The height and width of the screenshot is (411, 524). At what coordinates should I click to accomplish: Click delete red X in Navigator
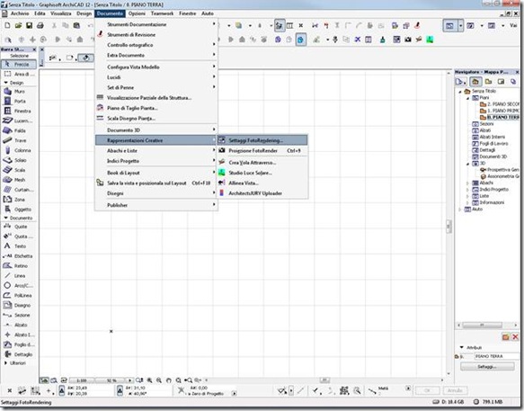515,336
